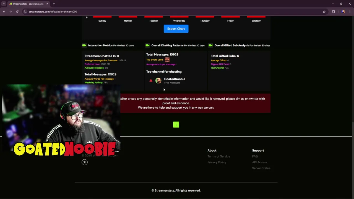Open the X social icon in footer
The height and width of the screenshot is (199, 354).
point(85,162)
